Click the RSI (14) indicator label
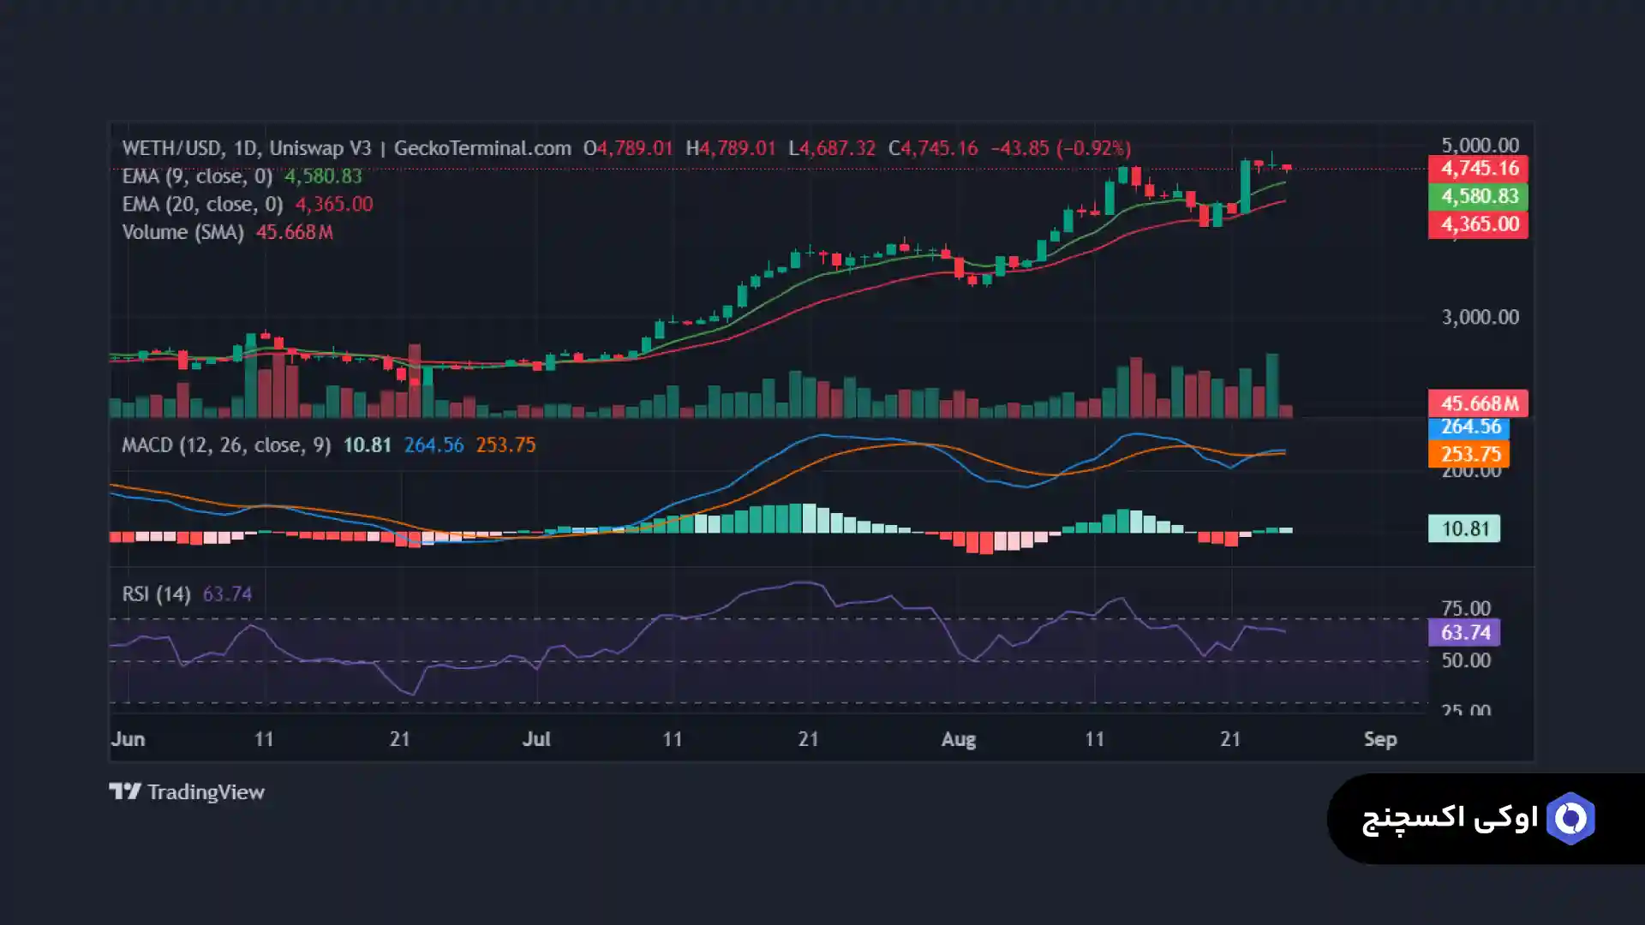The image size is (1645, 925). [156, 594]
